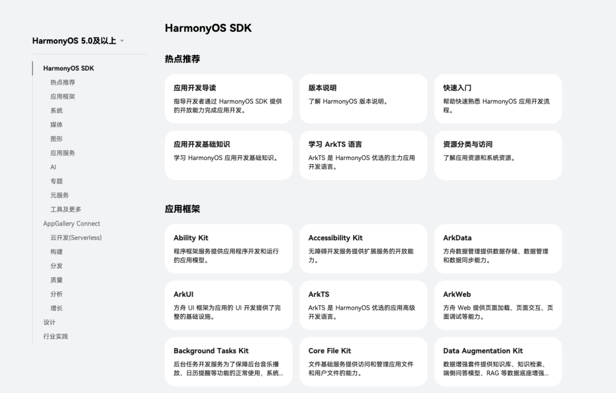Open the ArkUI card
The width and height of the screenshot is (616, 393).
(229, 305)
